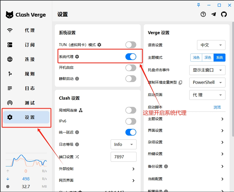Click copy icon beside 复制环境变量类型
The width and height of the screenshot is (234, 192).
180,82
